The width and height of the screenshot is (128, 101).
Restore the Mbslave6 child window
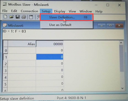coord(110,26)
